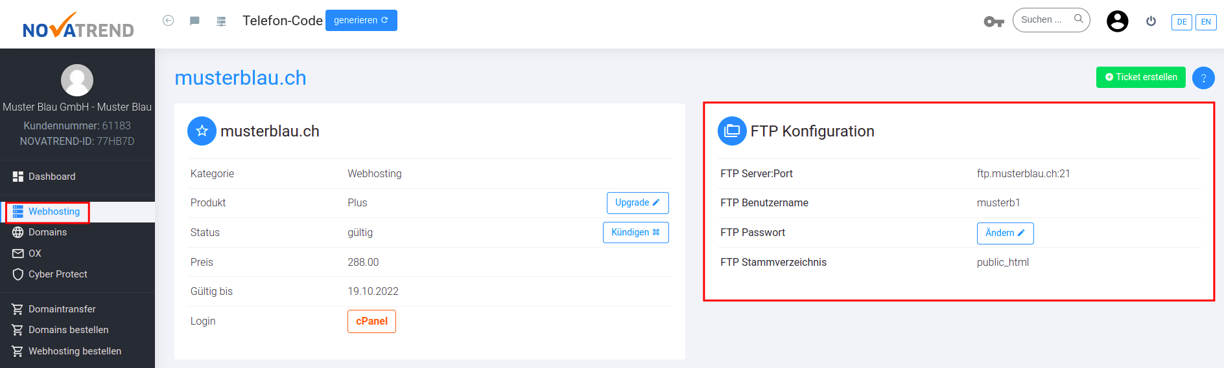Focus the Suchen search field
1224x368 pixels.
click(1051, 20)
